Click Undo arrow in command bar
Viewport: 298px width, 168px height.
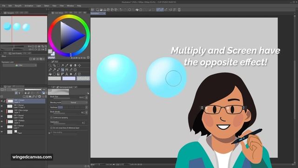(x=121, y=9)
